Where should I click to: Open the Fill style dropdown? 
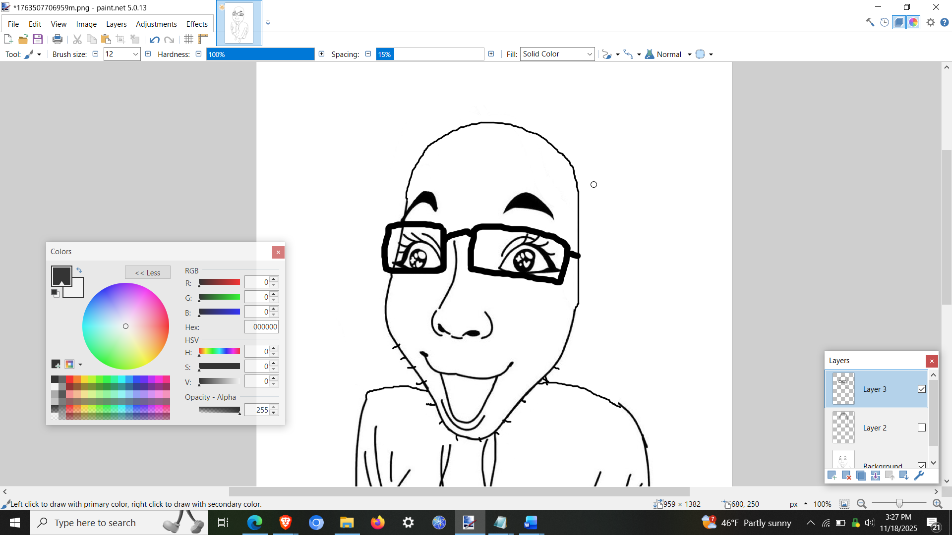[557, 54]
